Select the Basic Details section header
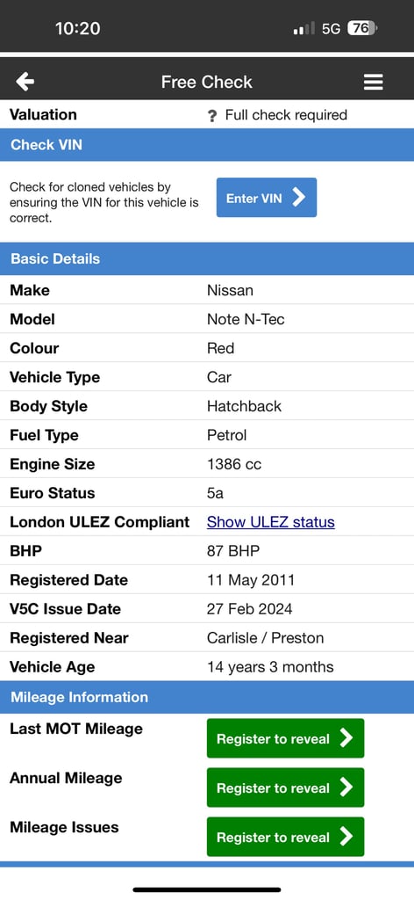Screen dimensions: 414x900 [207, 258]
